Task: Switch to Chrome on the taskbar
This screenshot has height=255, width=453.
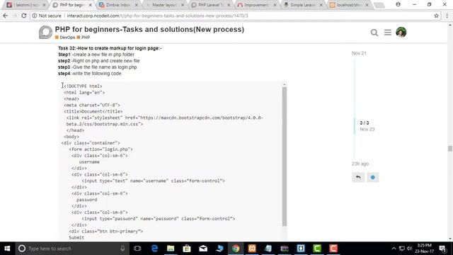Action: click(x=236, y=249)
